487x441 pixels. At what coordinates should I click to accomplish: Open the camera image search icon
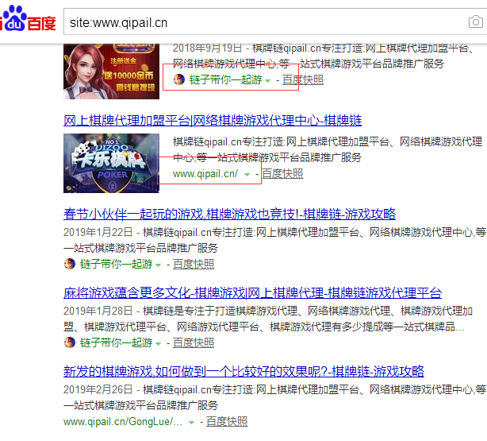pos(476,21)
